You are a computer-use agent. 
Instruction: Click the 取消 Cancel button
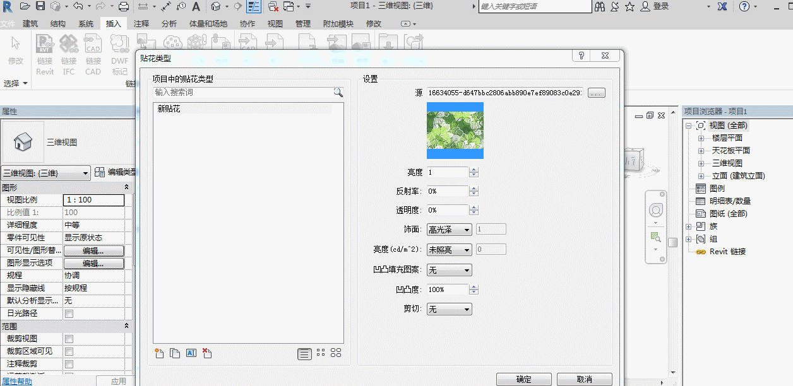(585, 379)
